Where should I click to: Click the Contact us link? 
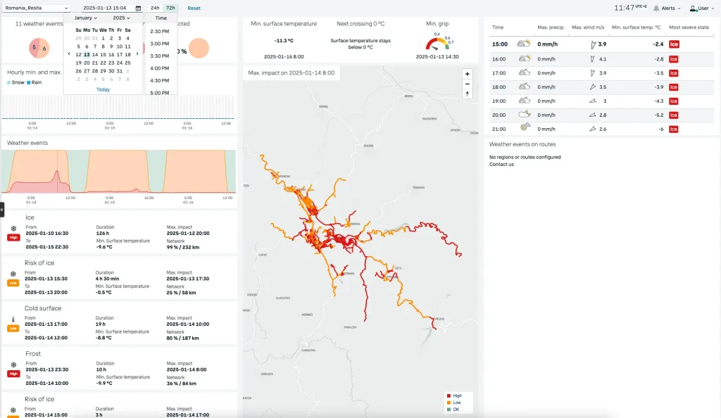pos(501,164)
